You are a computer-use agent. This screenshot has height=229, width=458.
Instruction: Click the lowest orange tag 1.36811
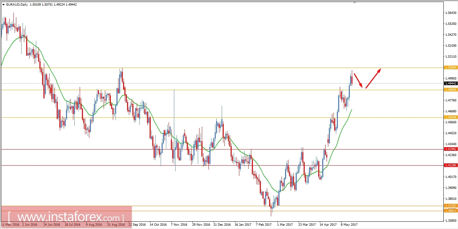point(451,211)
